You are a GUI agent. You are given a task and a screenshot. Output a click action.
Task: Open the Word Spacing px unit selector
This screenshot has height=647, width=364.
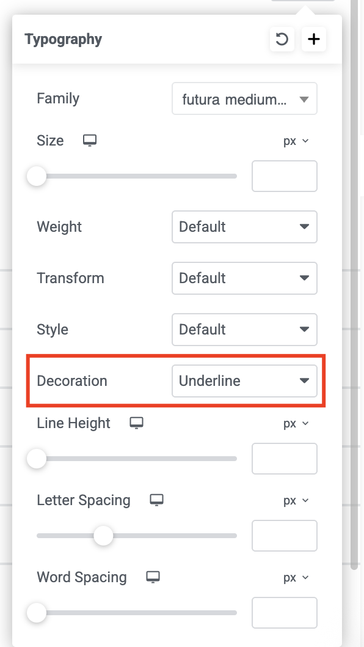point(296,577)
